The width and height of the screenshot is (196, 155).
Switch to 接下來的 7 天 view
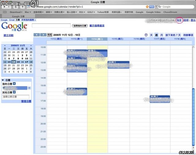coord(173,35)
